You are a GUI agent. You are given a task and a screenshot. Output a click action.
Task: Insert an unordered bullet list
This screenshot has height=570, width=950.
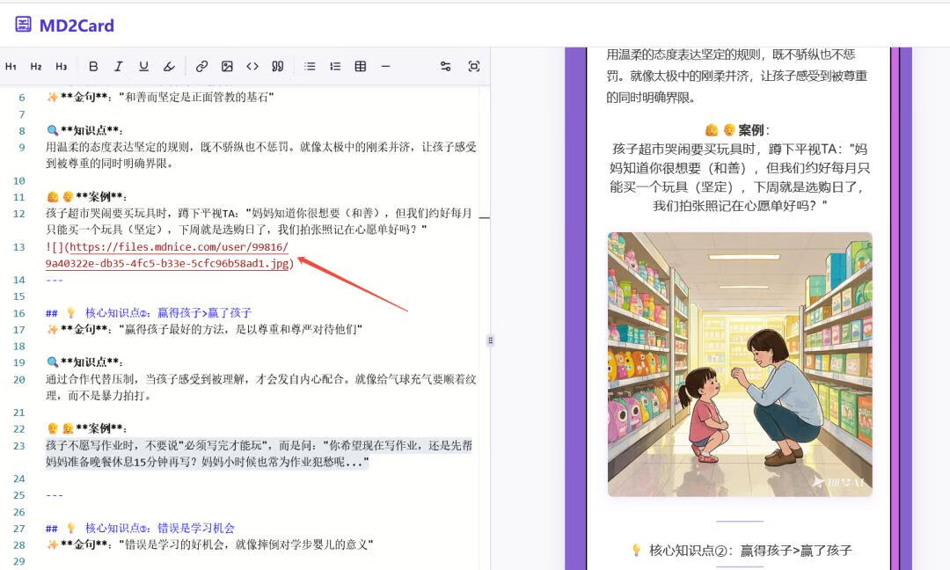[310, 66]
